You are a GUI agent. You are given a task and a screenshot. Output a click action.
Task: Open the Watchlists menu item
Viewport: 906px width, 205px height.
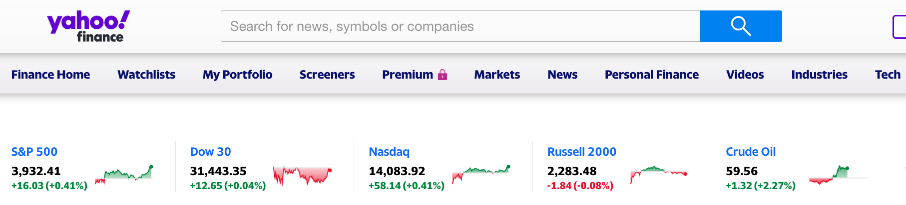click(x=146, y=75)
